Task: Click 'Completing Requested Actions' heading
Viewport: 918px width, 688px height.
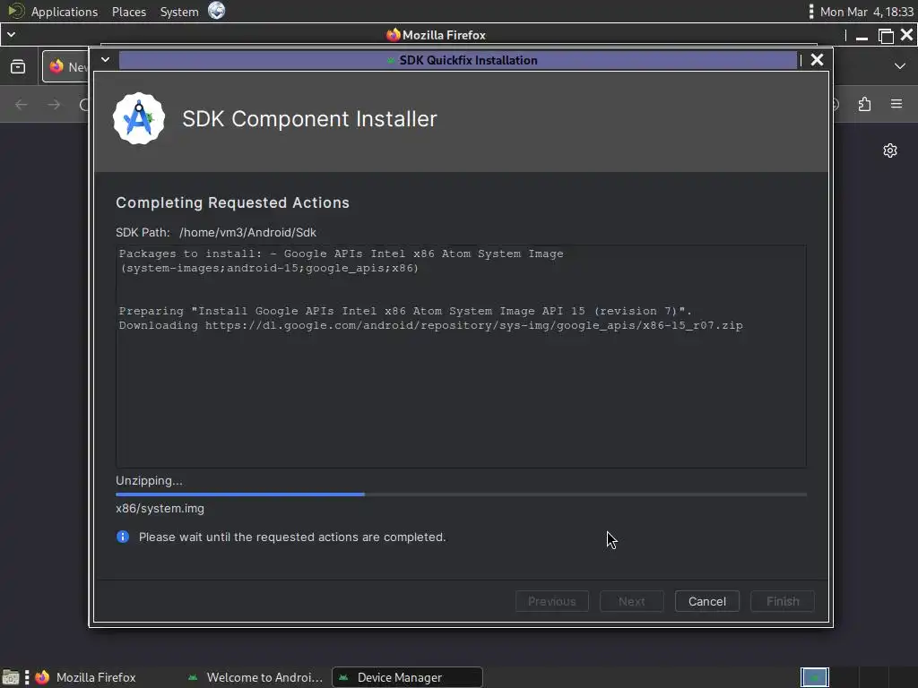Action: [x=232, y=202]
